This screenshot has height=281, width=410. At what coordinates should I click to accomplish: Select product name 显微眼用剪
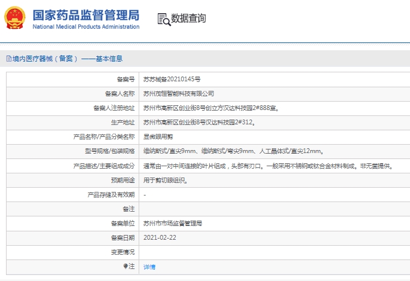click(158, 137)
